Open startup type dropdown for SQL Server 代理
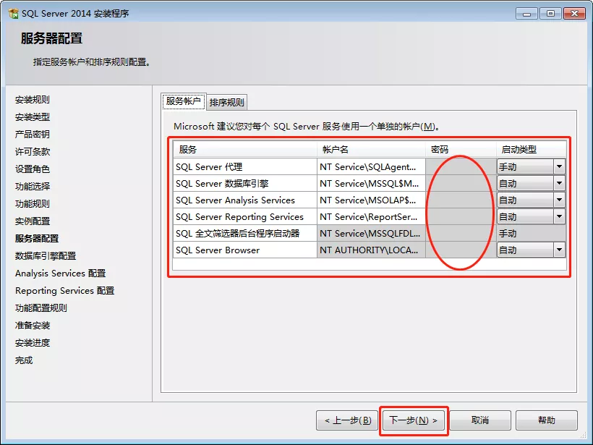This screenshot has width=593, height=445. pos(559,166)
